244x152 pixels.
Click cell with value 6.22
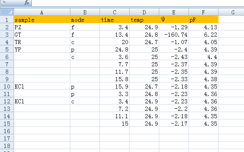click(x=203, y=35)
